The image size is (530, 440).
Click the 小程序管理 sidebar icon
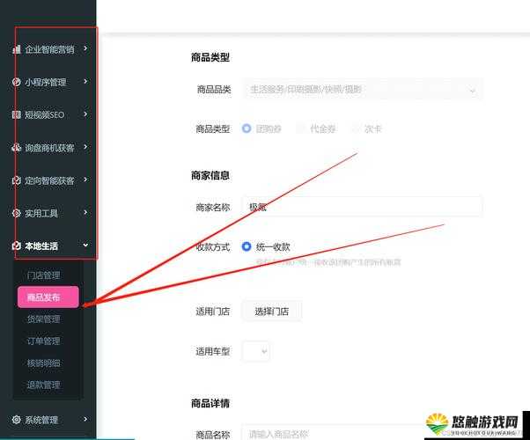16,82
